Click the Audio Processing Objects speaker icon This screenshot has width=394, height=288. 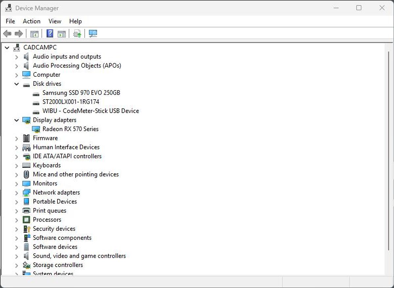(x=26, y=66)
